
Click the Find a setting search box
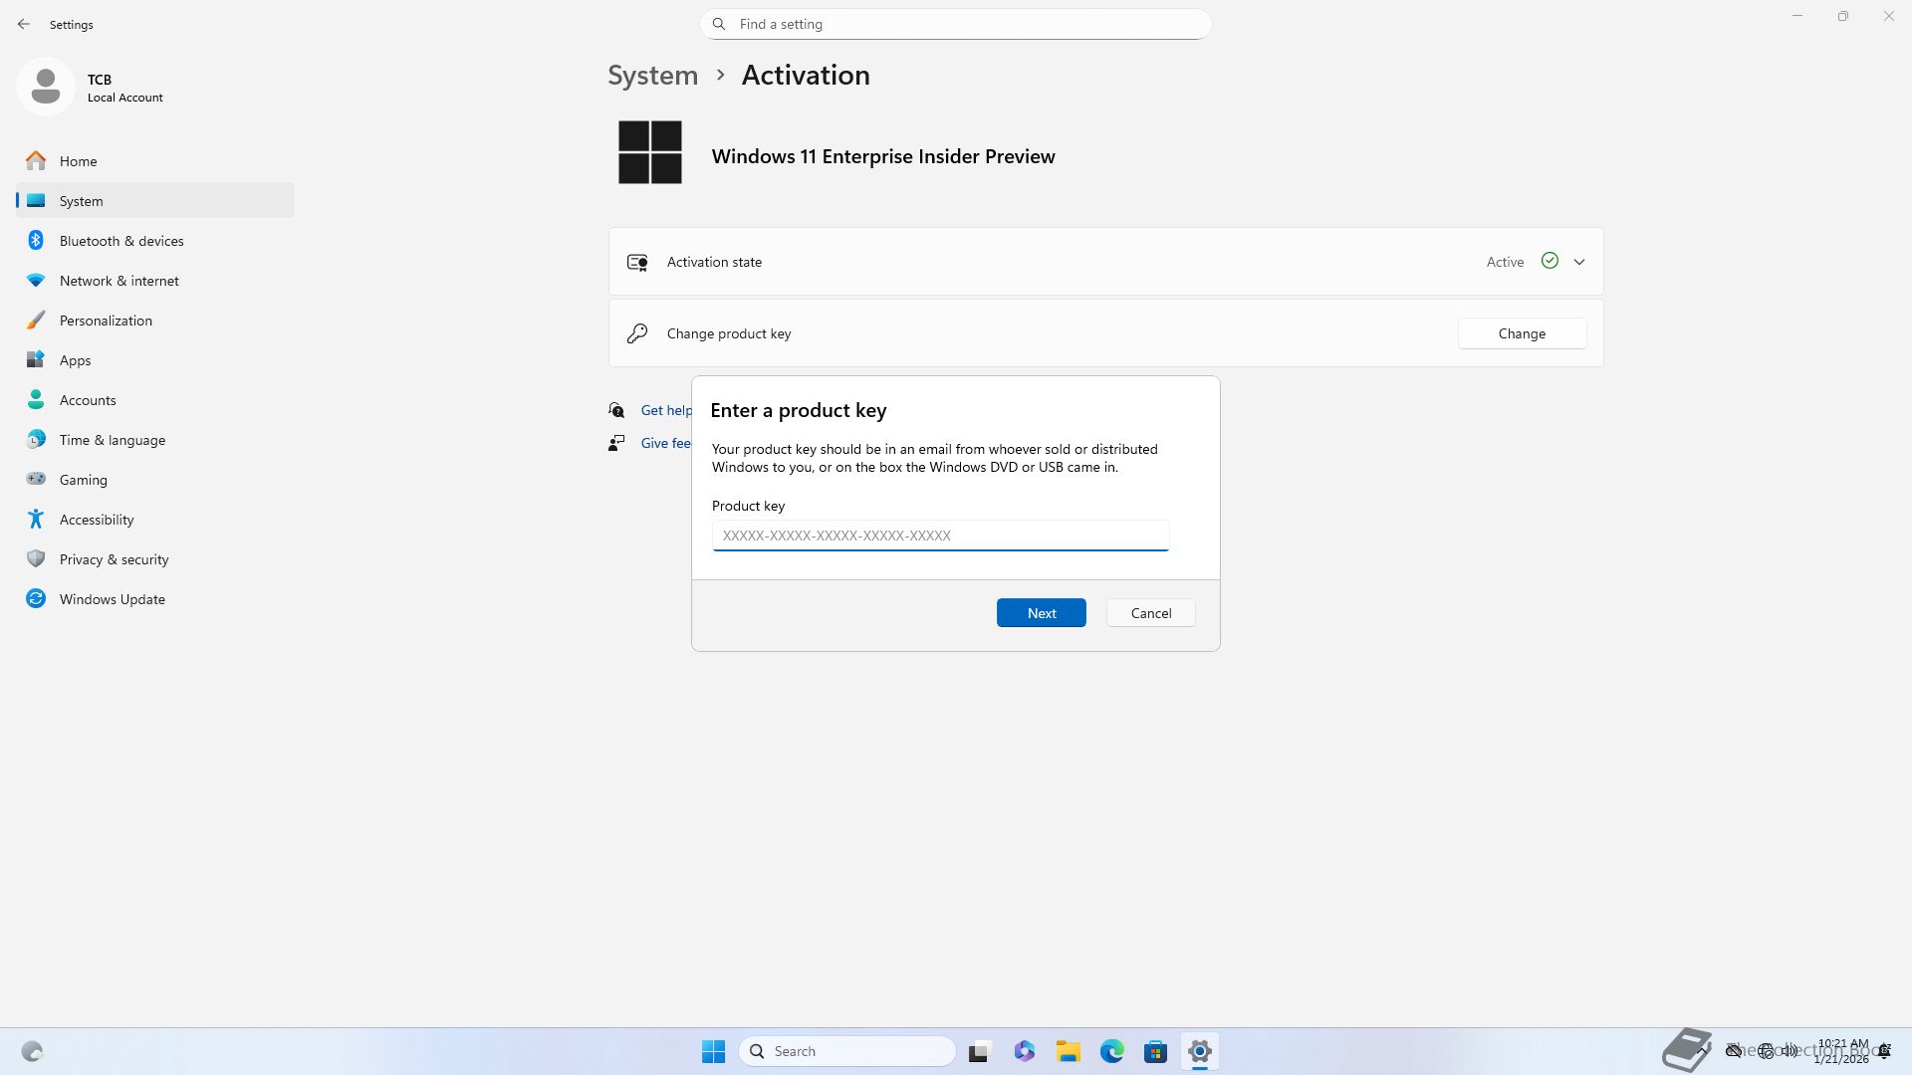pyautogui.click(x=956, y=24)
